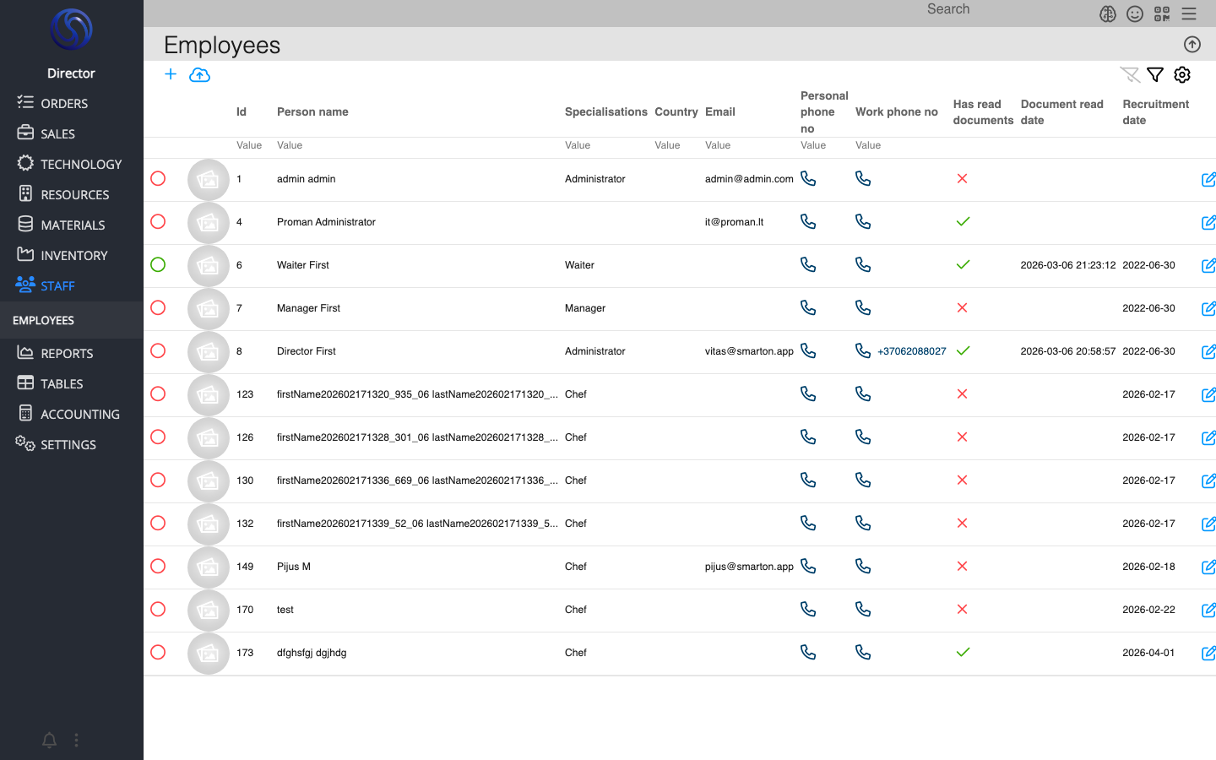Open the Accounting sidebar menu
The width and height of the screenshot is (1216, 760).
(x=79, y=414)
